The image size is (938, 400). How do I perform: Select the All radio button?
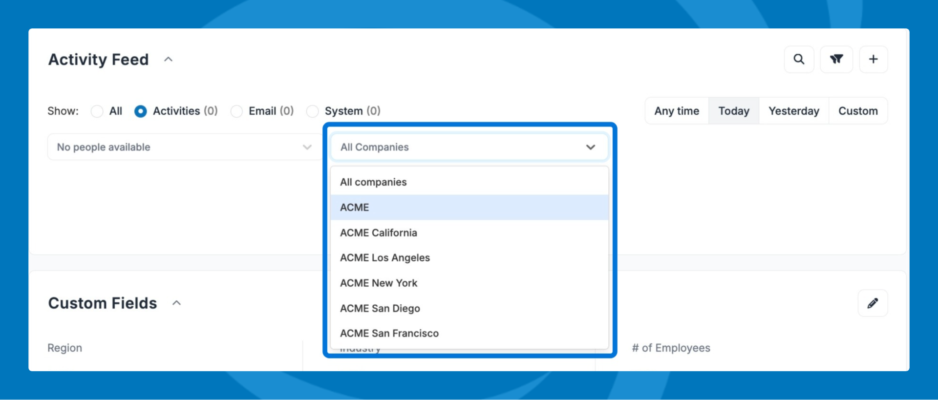tap(97, 111)
